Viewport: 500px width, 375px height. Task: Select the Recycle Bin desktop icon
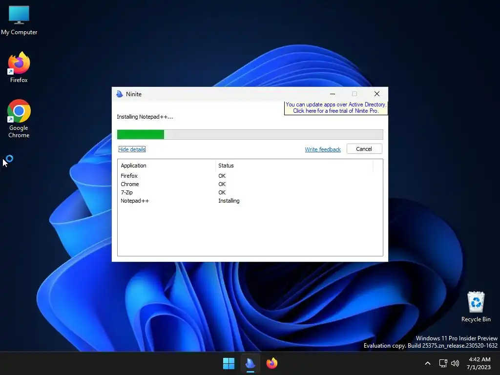[x=476, y=307]
